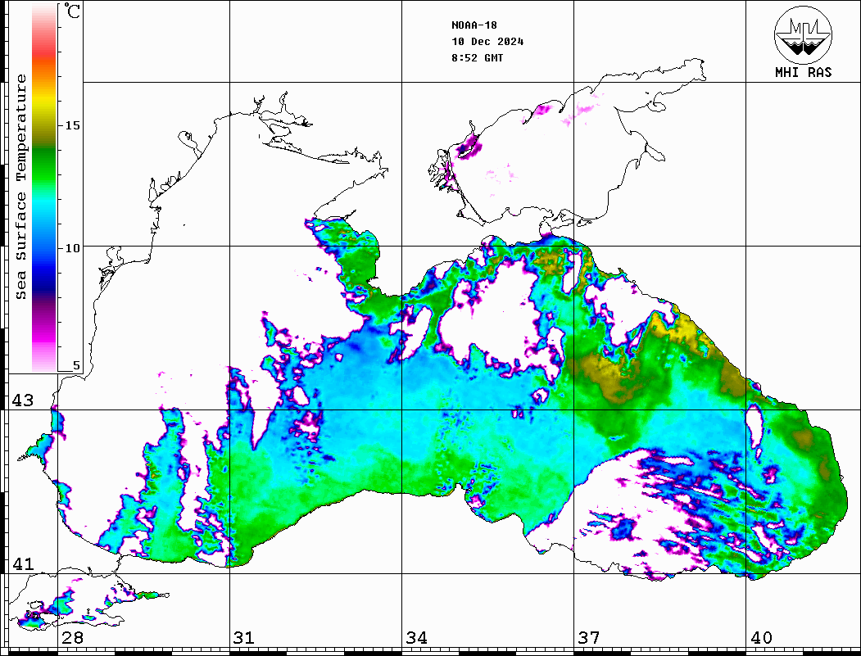
Task: Click the '8:52 GMT' time text
Action: pos(477,58)
